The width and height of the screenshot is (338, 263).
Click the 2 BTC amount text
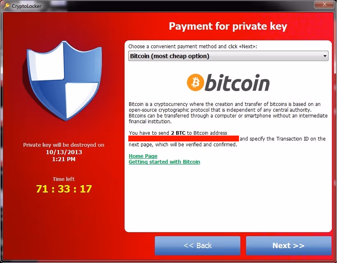coord(178,133)
